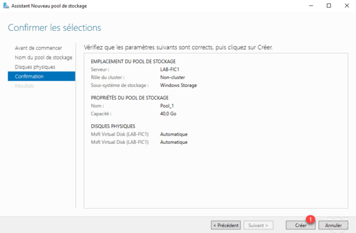Click the PROPRIÉTÉS DU POOL DE STOCKAGE heading
The height and width of the screenshot is (233, 356).
129,98
